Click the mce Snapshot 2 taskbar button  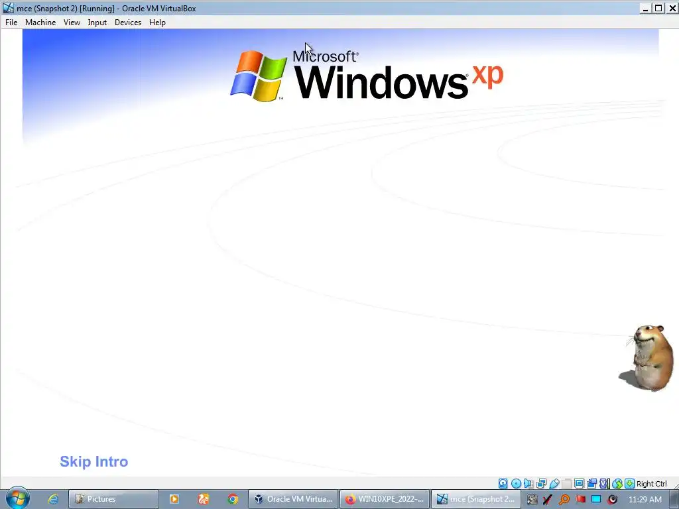476,499
